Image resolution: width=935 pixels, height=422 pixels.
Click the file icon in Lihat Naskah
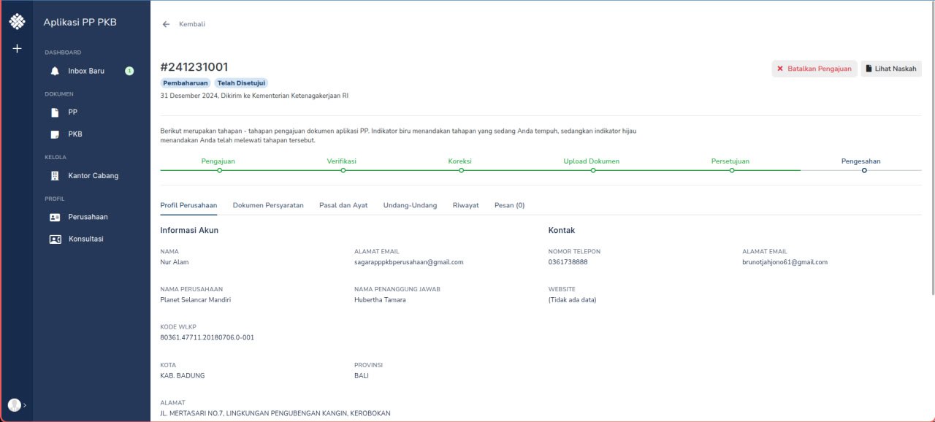click(x=869, y=69)
